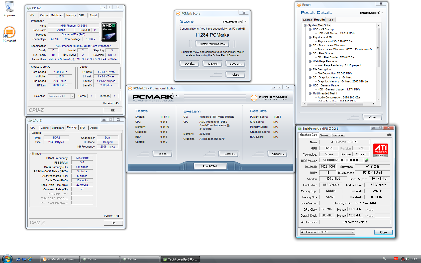Click the Memory CPU-Z window title icon
The width and height of the screenshot is (421, 263).
click(30, 121)
